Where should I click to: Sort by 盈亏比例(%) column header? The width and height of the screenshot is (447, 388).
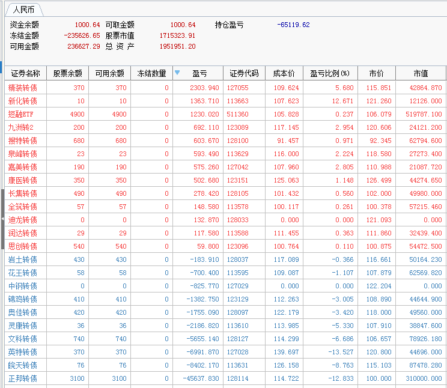(330, 73)
